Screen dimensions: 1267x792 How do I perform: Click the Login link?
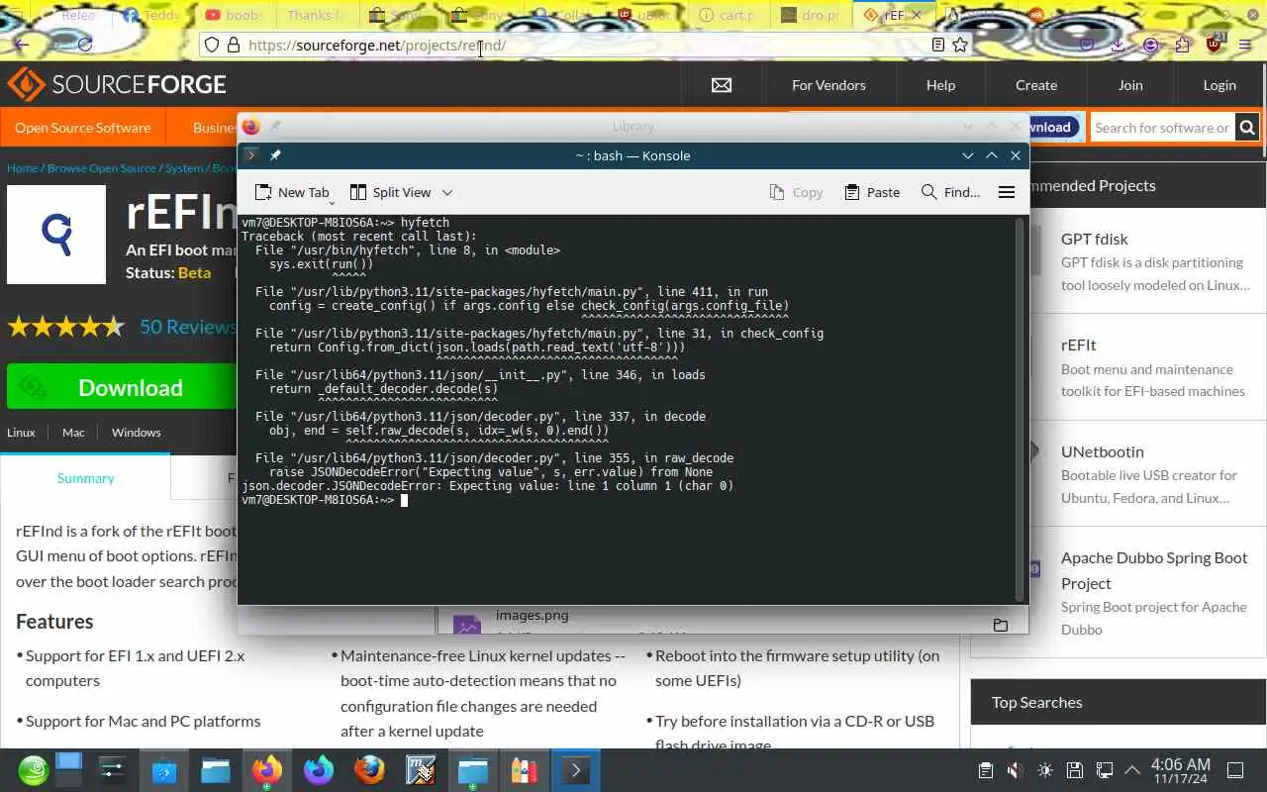pyautogui.click(x=1219, y=85)
